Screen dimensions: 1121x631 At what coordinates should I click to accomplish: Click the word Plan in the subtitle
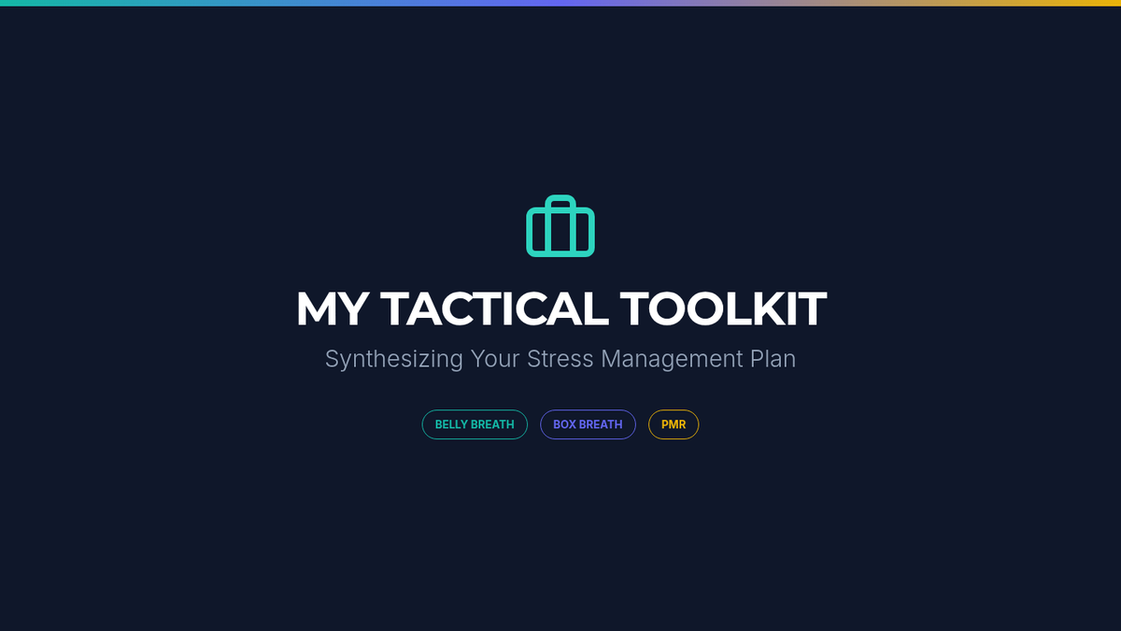pos(773,359)
